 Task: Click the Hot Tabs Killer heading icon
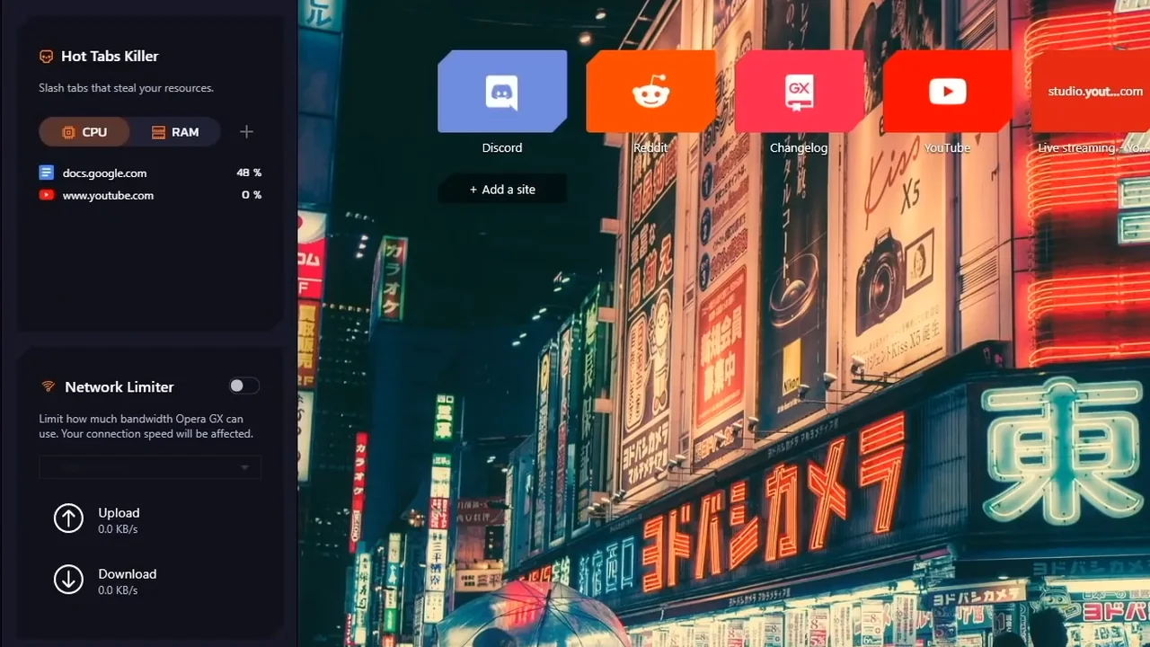coord(47,57)
